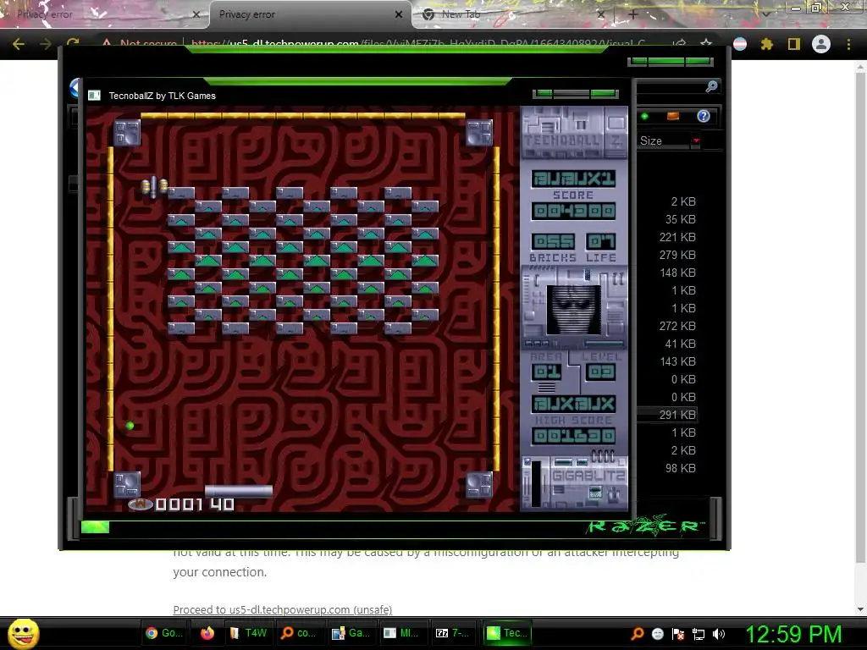This screenshot has width=867, height=650.
Task: Open help question mark in file window
Action: [704, 116]
